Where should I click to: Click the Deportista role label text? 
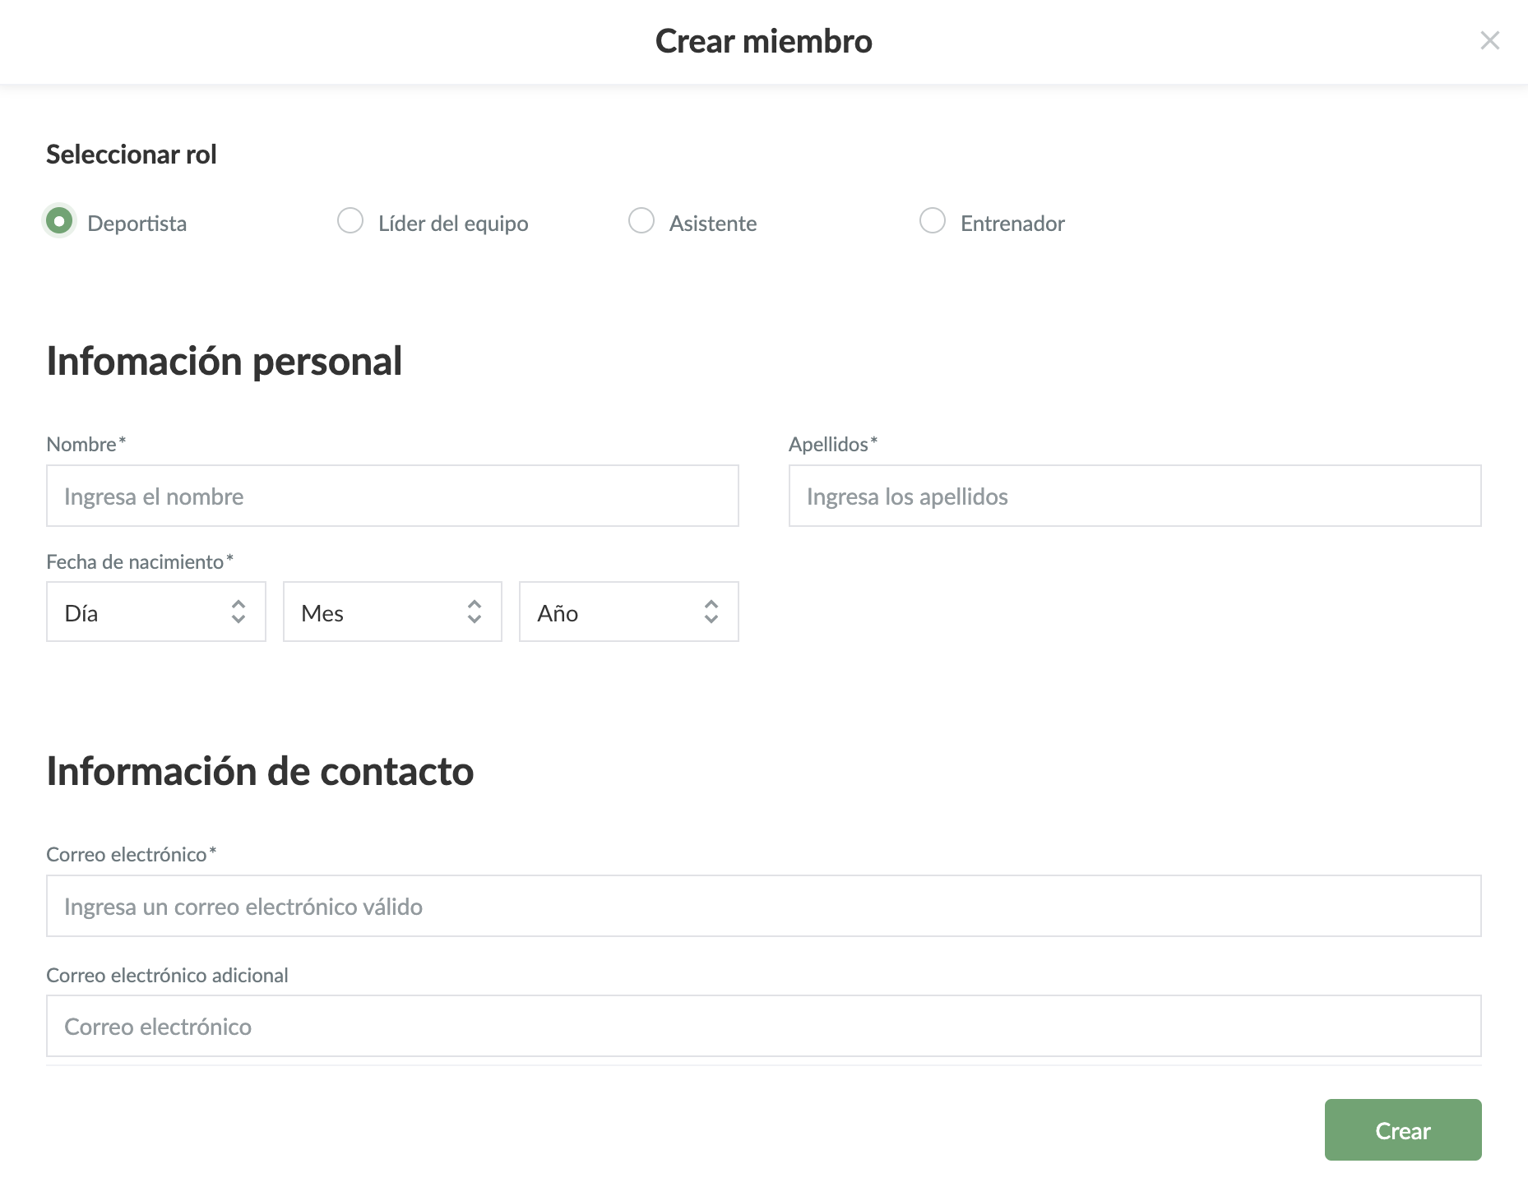click(x=137, y=224)
